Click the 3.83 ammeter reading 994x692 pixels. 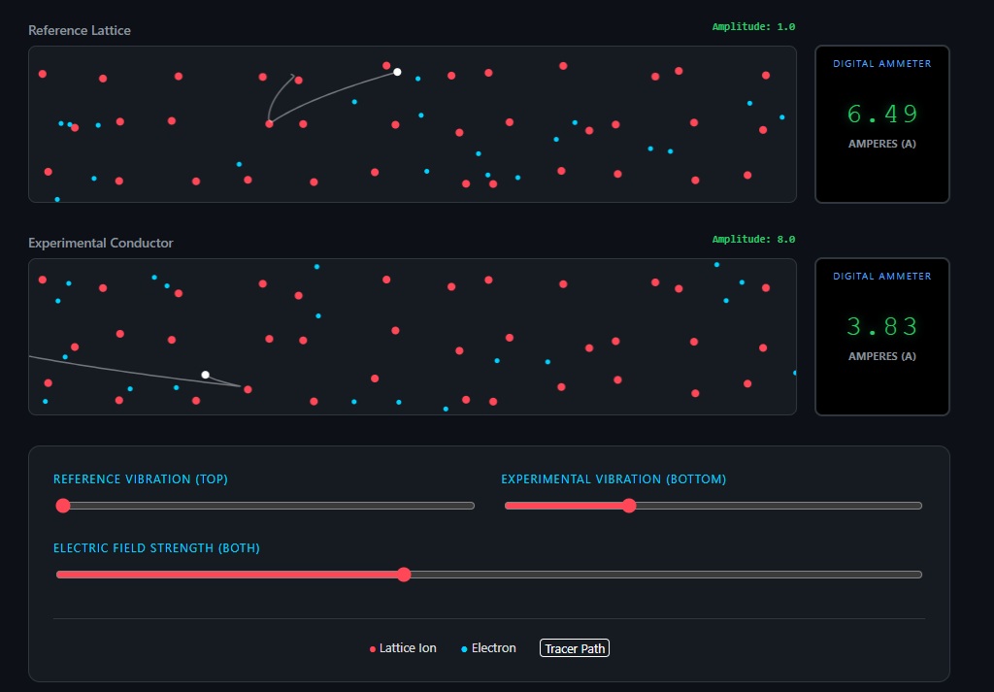pyautogui.click(x=881, y=326)
